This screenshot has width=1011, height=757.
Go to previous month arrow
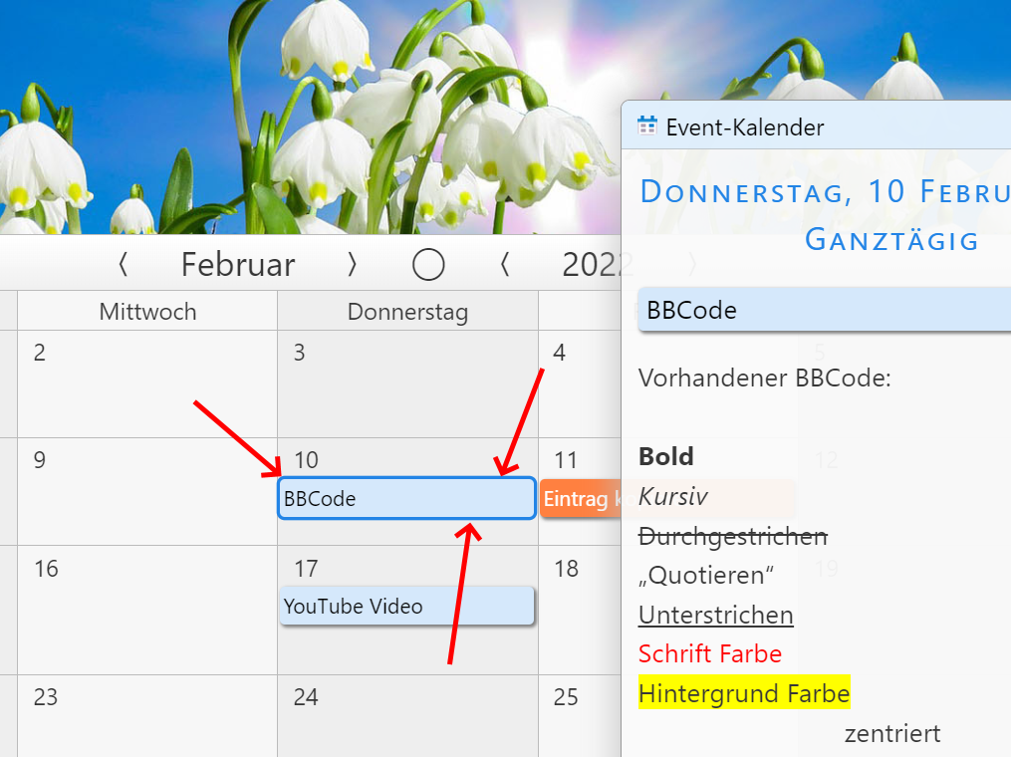pos(123,264)
